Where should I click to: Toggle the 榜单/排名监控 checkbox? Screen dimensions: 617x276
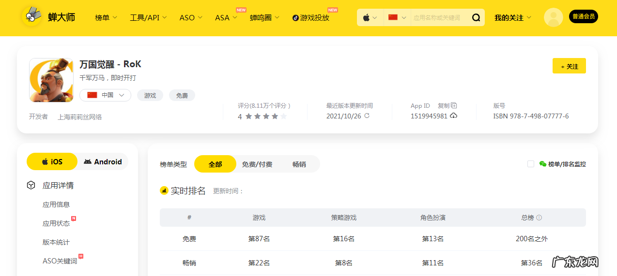531,164
